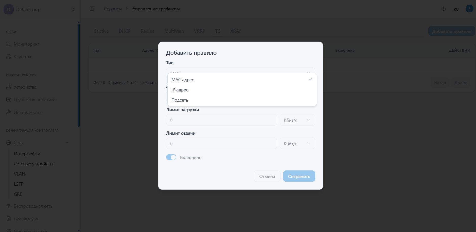The height and width of the screenshot is (232, 476).
Task: Open Устройства via its sidebar icon
Action: click(x=8, y=87)
